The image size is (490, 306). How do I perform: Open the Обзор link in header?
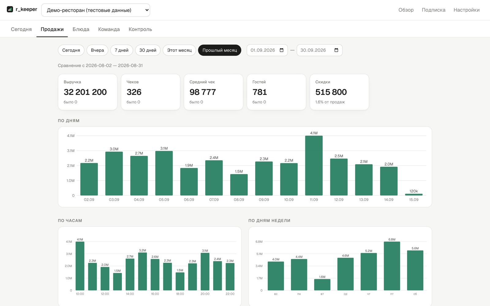[x=406, y=10]
